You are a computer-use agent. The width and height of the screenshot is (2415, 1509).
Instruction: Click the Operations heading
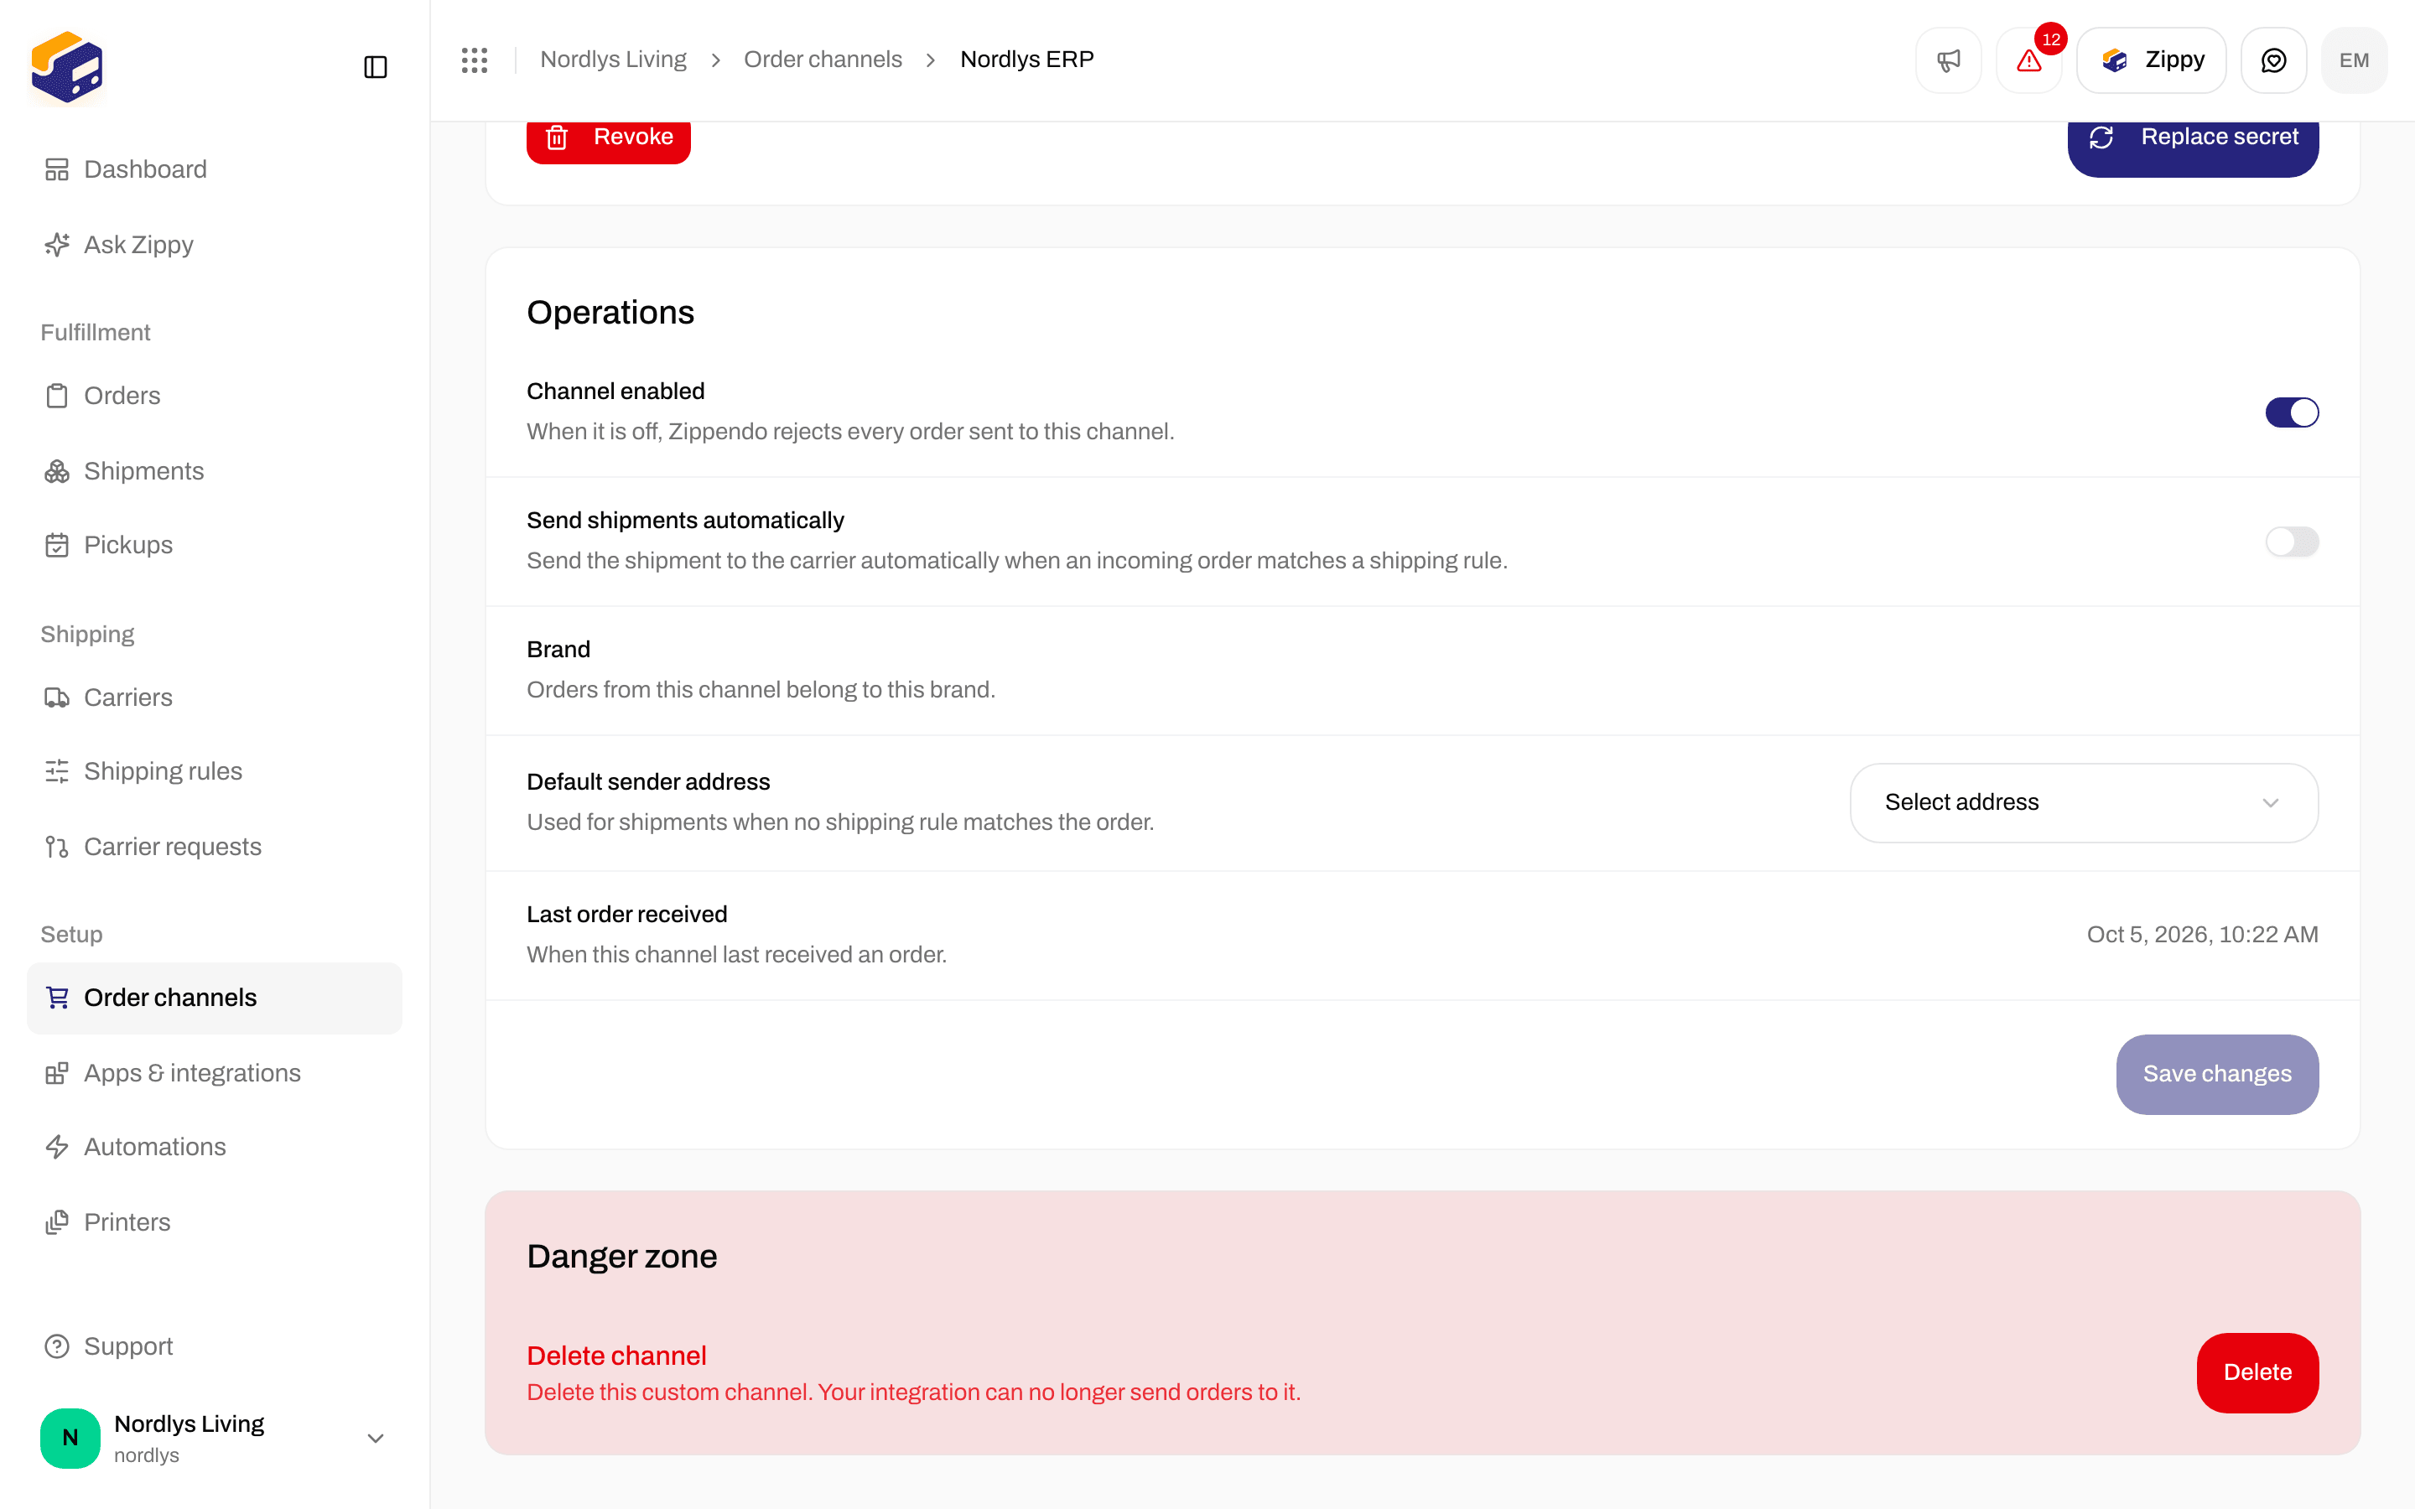[610, 313]
